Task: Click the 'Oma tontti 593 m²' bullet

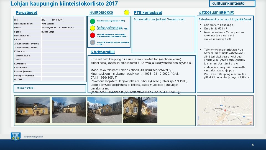Action: coord(216,29)
